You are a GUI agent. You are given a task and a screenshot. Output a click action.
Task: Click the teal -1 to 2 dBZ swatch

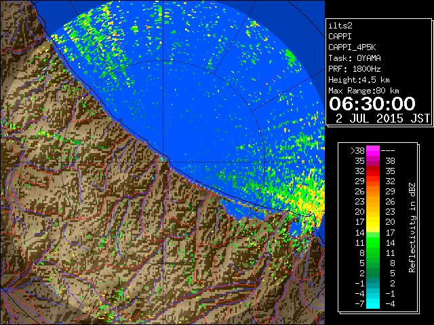[x=373, y=283]
